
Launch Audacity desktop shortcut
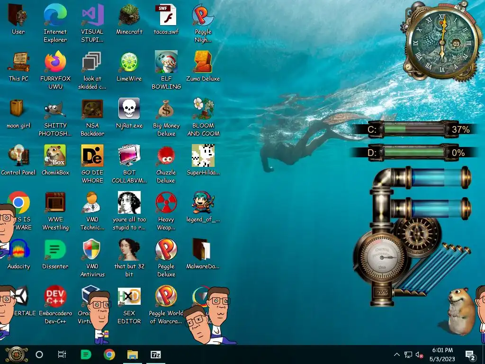point(18,255)
